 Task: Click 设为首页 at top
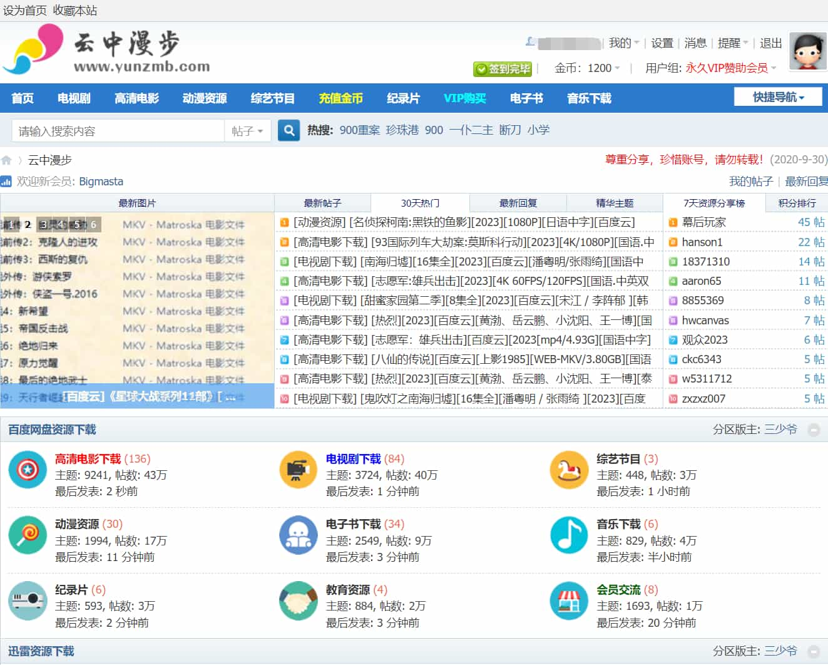pyautogui.click(x=24, y=10)
